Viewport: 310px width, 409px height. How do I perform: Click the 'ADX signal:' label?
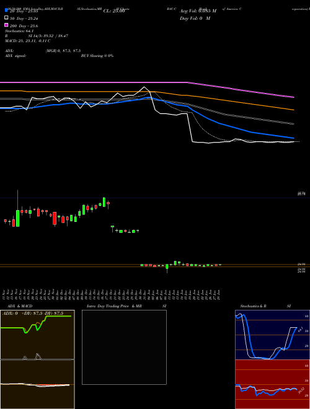[x=15, y=56]
